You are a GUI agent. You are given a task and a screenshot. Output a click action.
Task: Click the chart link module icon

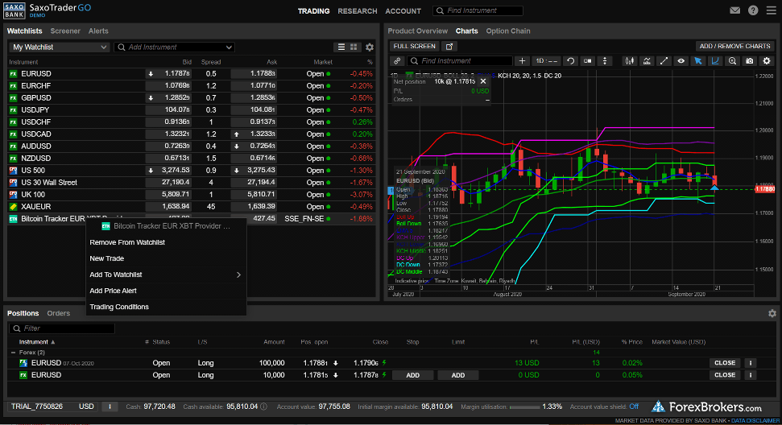pos(397,61)
